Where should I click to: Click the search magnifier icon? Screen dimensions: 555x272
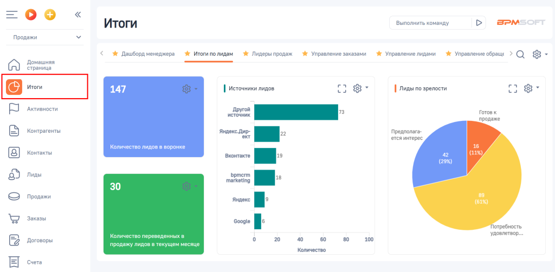coord(520,54)
